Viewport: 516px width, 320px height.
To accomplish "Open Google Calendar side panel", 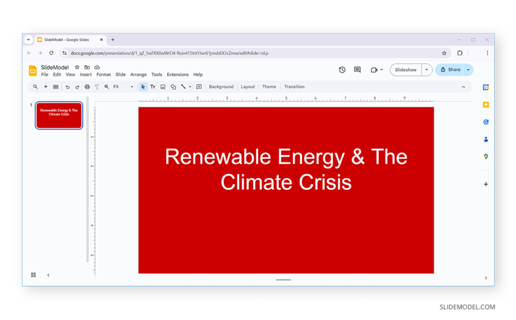I will pyautogui.click(x=486, y=87).
